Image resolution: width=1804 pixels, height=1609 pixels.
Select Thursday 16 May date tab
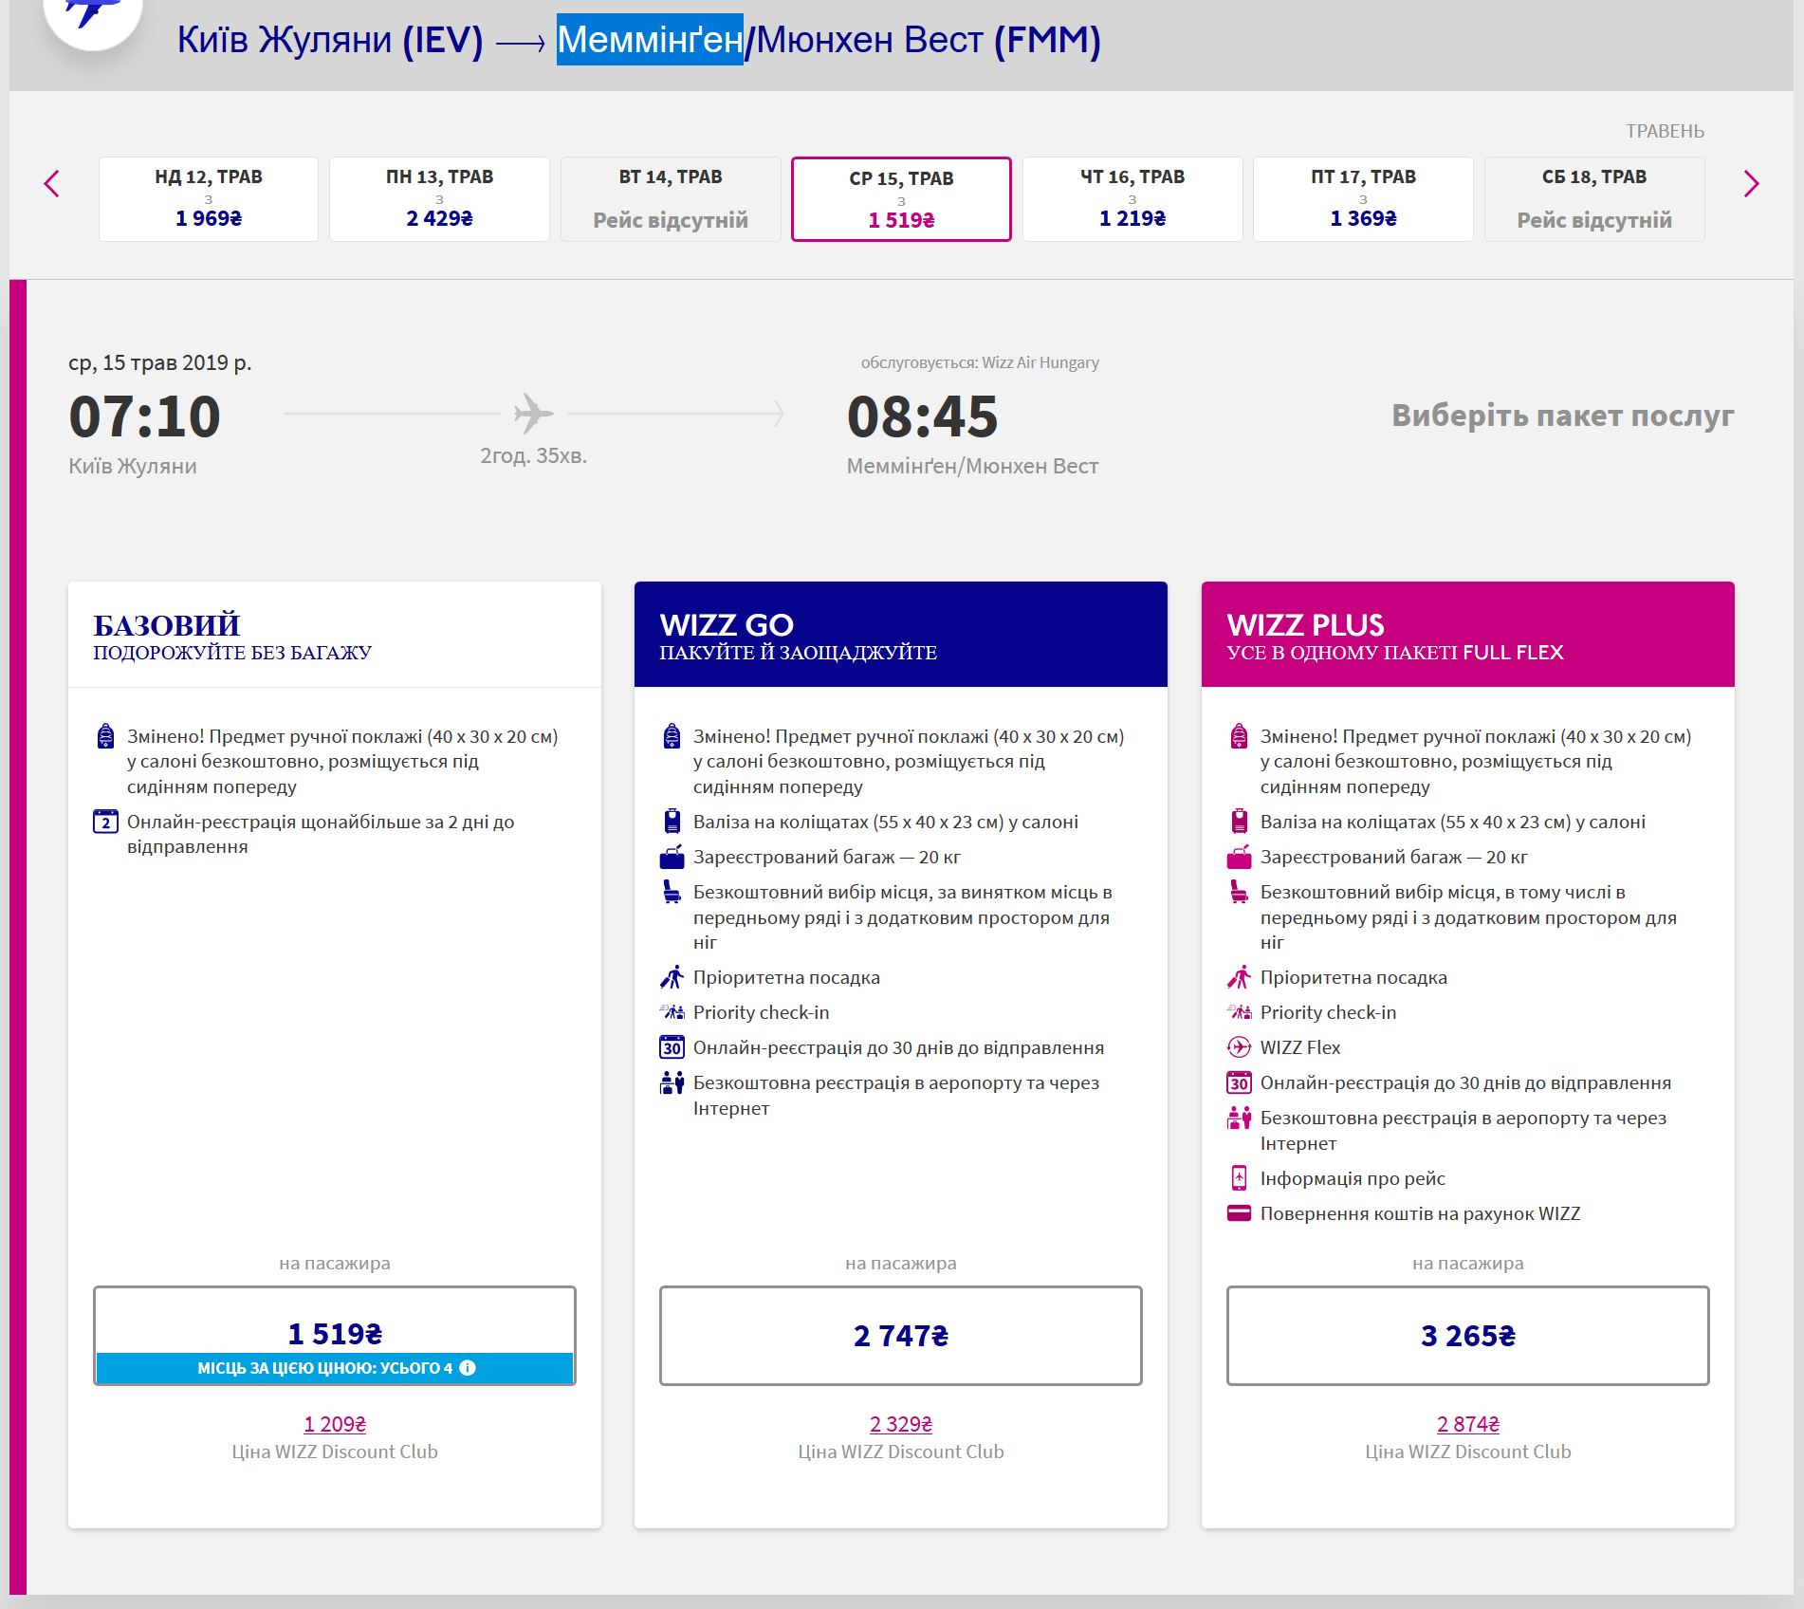point(1132,199)
